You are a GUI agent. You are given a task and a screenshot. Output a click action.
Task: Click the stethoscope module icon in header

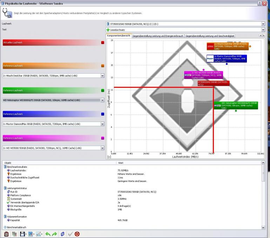coord(7,13)
